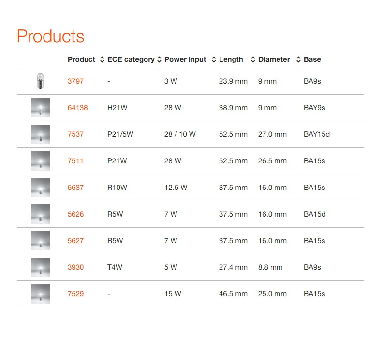Viewport: 382px width, 347px height.
Task: Click the Diameter column header
Action: (x=274, y=59)
